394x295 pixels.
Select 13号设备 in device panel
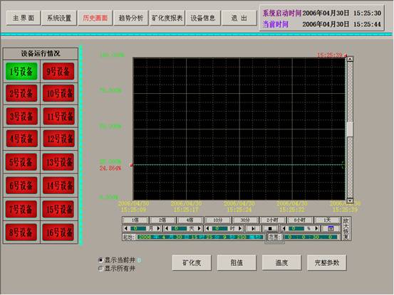tap(58, 162)
